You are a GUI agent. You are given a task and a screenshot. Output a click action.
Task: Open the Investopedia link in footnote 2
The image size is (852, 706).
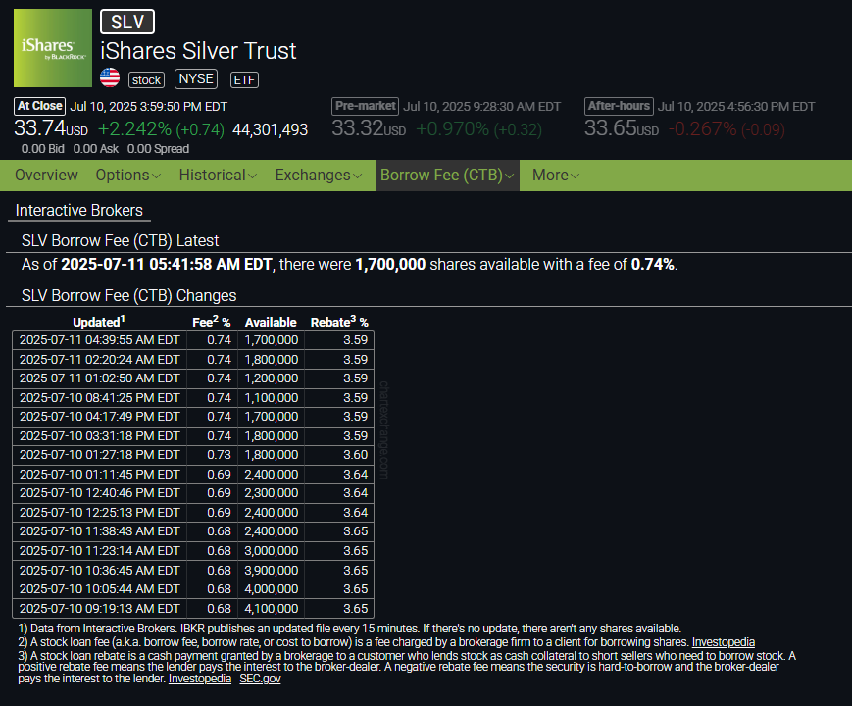click(724, 642)
